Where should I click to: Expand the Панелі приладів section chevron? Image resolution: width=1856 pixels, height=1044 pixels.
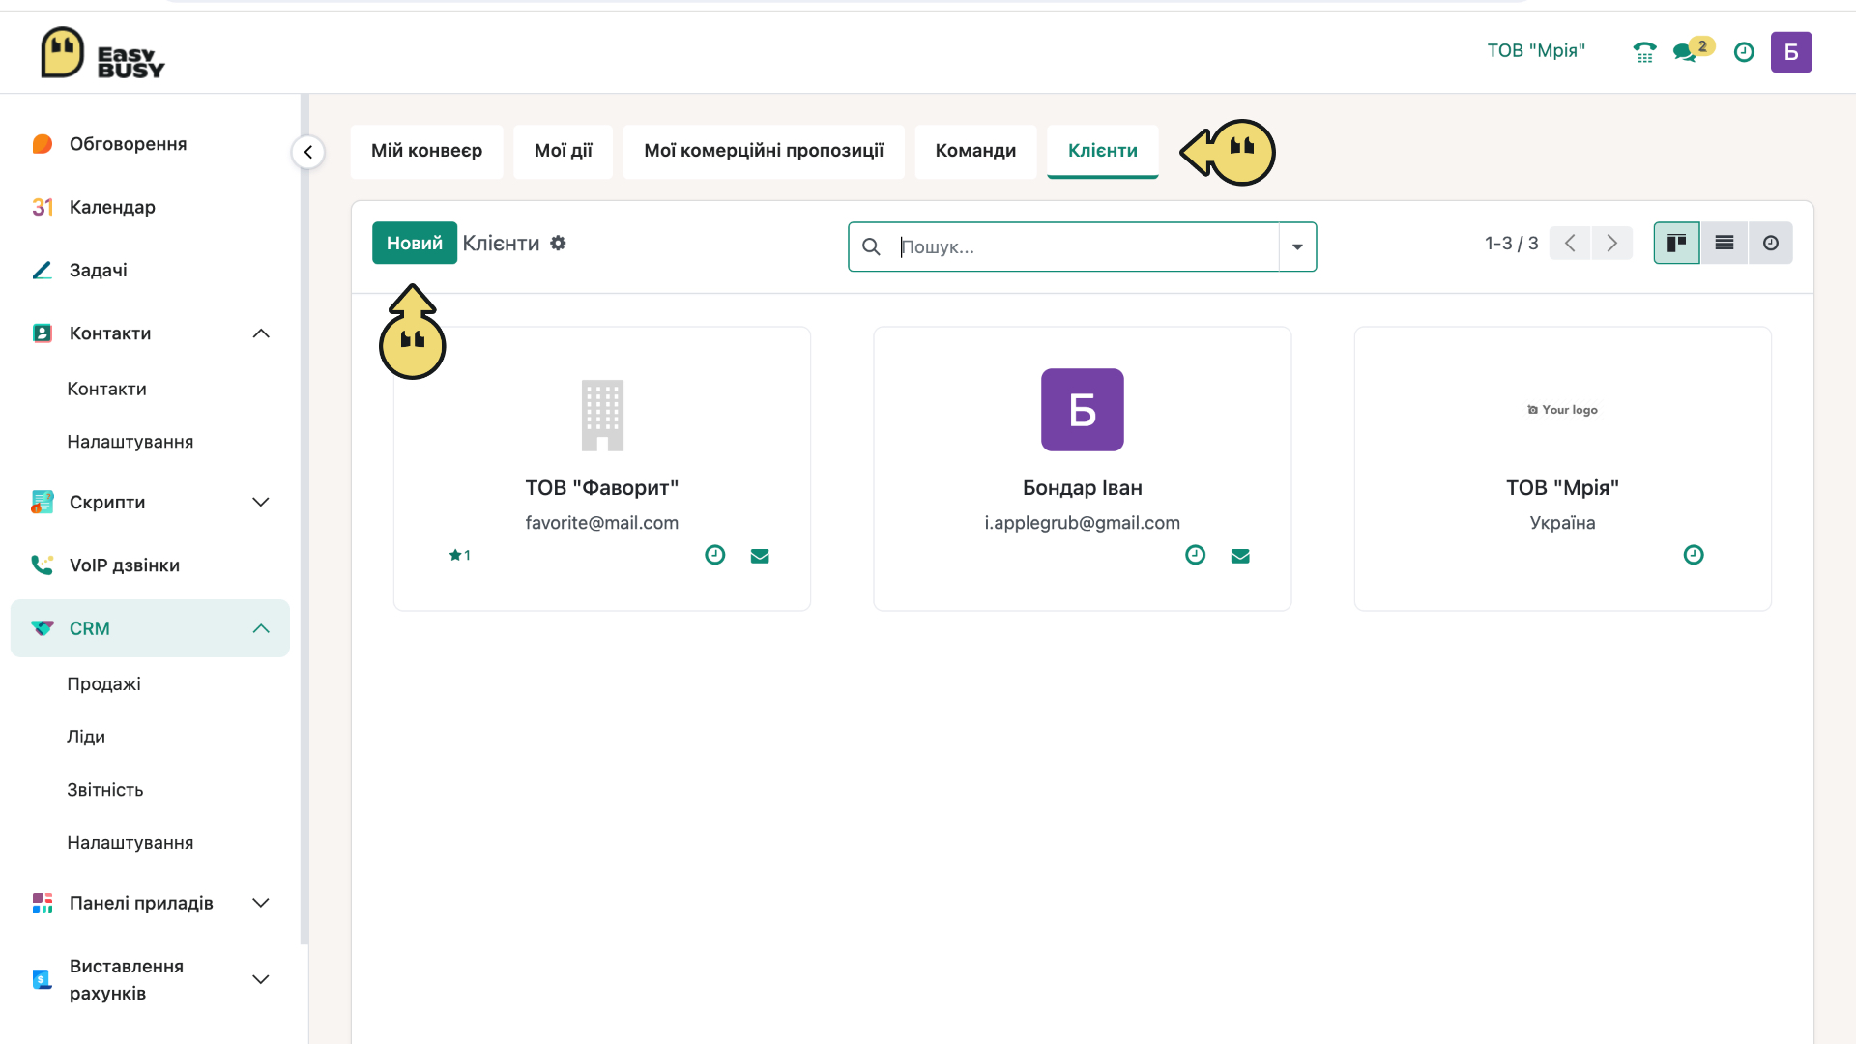261,903
